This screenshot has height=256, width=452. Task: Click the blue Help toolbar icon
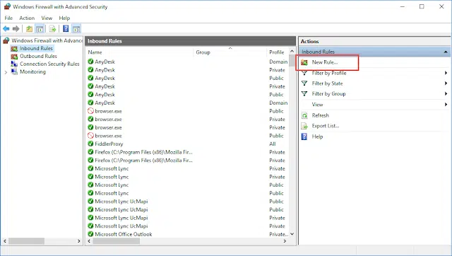tap(66, 28)
